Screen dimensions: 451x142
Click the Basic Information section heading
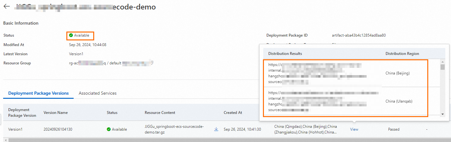click(21, 23)
